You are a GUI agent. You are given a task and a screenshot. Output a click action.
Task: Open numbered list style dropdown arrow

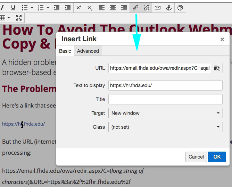click(x=48, y=8)
